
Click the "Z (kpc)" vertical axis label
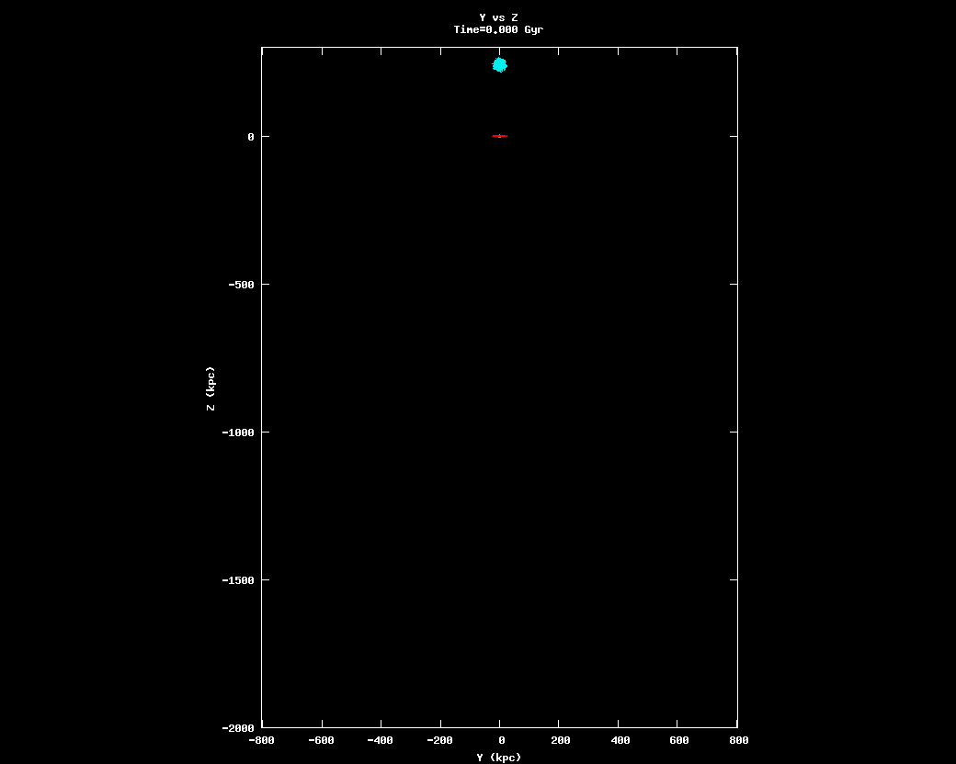(x=211, y=388)
